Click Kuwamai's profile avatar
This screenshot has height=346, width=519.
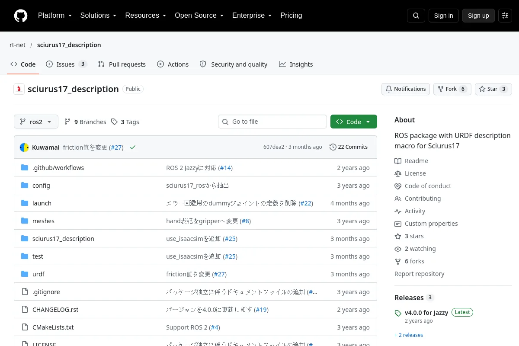click(24, 147)
